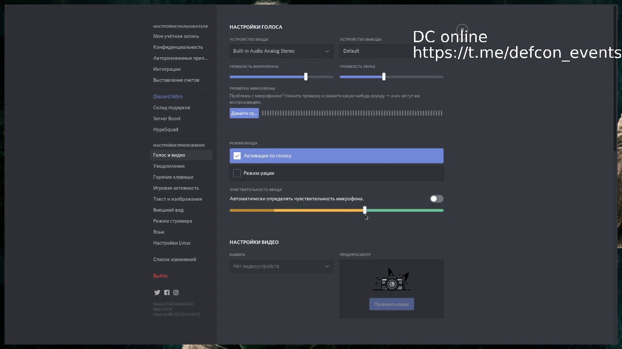The width and height of the screenshot is (622, 349).
Task: Open Авторизованные приложения page
Action: (x=181, y=58)
